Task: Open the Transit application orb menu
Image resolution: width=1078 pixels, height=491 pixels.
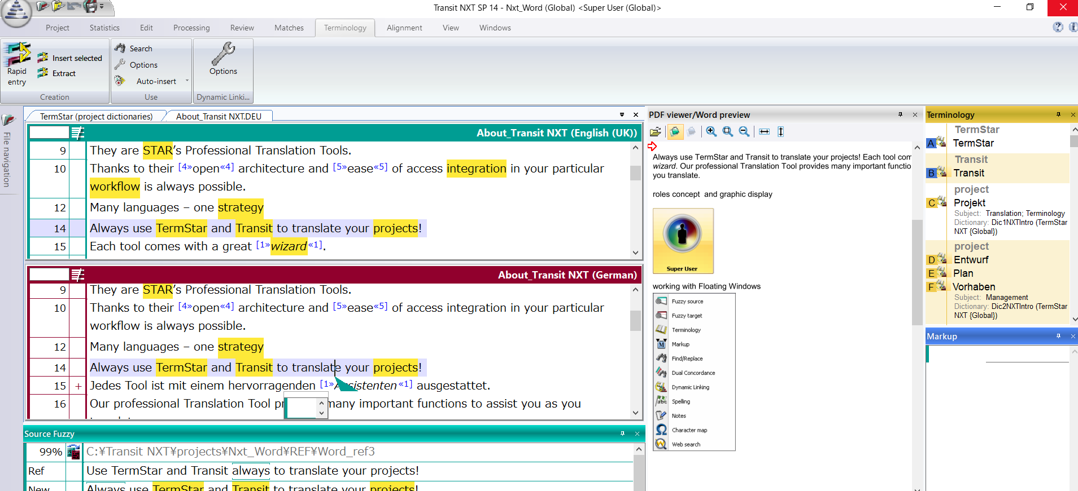Action: click(16, 12)
